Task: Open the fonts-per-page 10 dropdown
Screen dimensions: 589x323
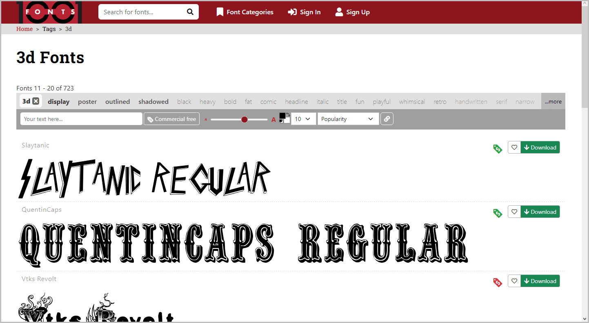Action: 303,119
